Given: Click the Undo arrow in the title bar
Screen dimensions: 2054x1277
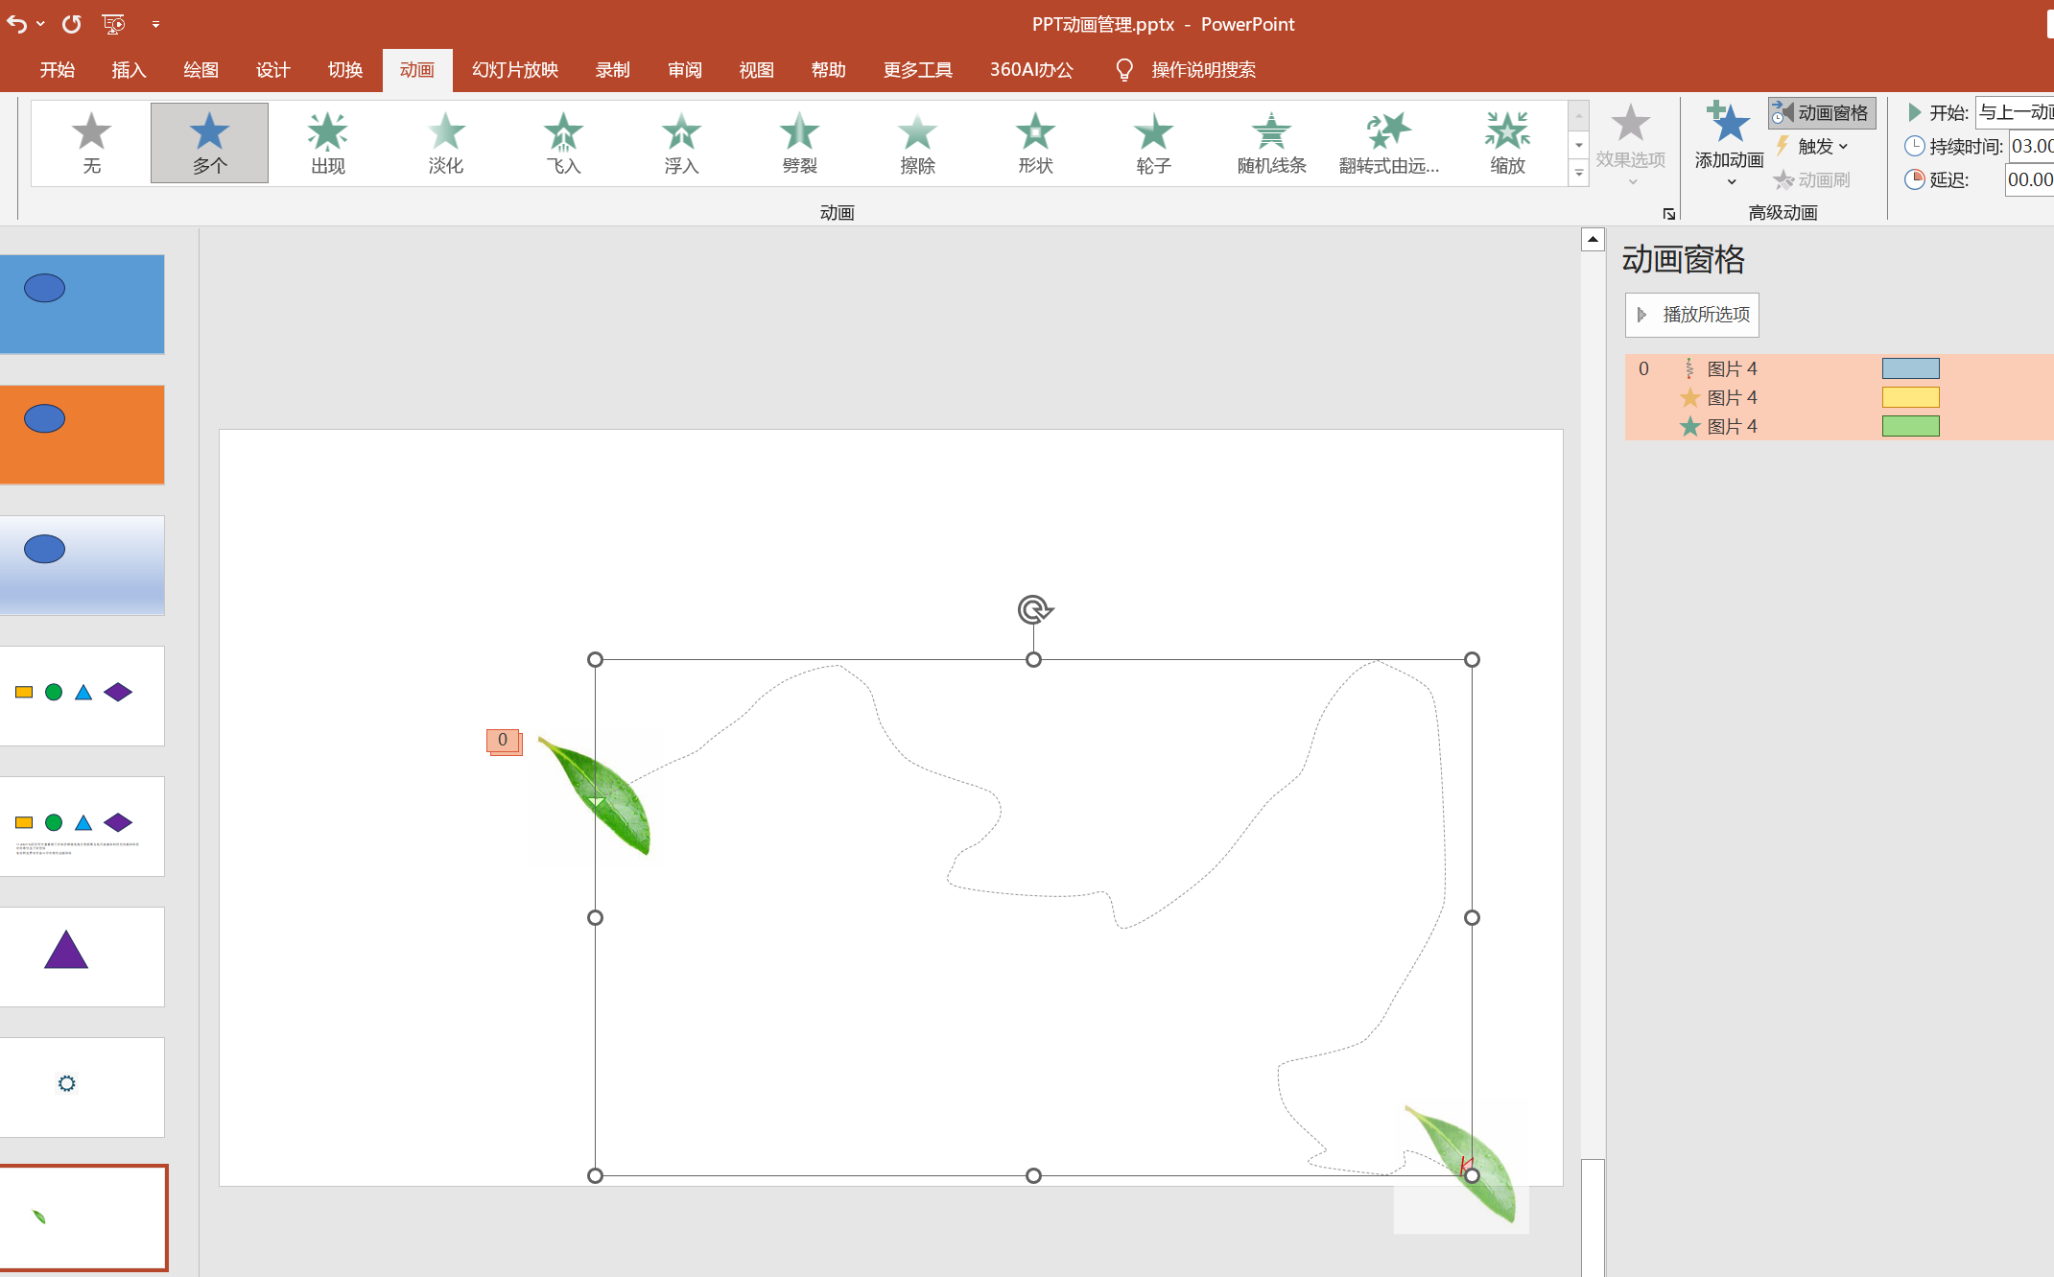Looking at the screenshot, I should tap(16, 23).
